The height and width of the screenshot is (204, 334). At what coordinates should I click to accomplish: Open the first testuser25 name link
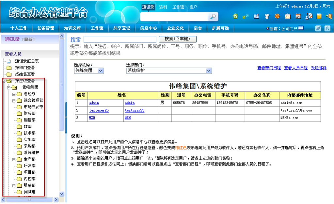99,111
